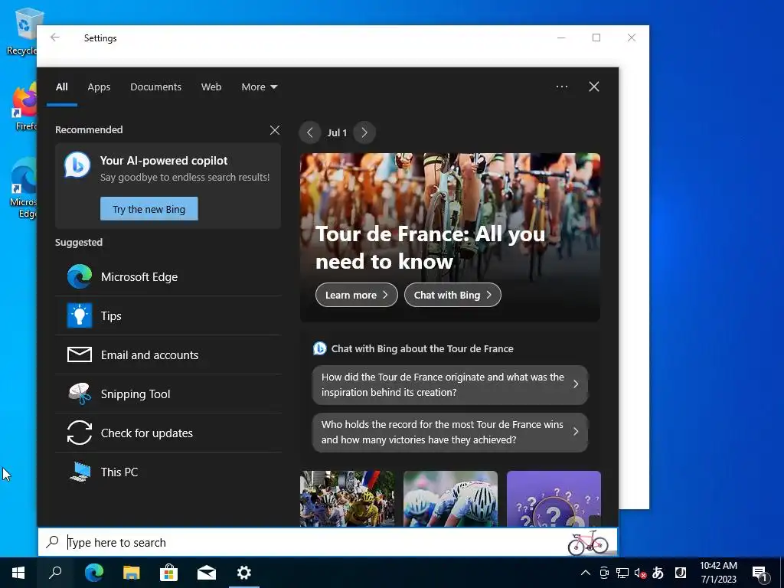Go to previous day in highlights
Screen dimensions: 784x588
coord(309,132)
